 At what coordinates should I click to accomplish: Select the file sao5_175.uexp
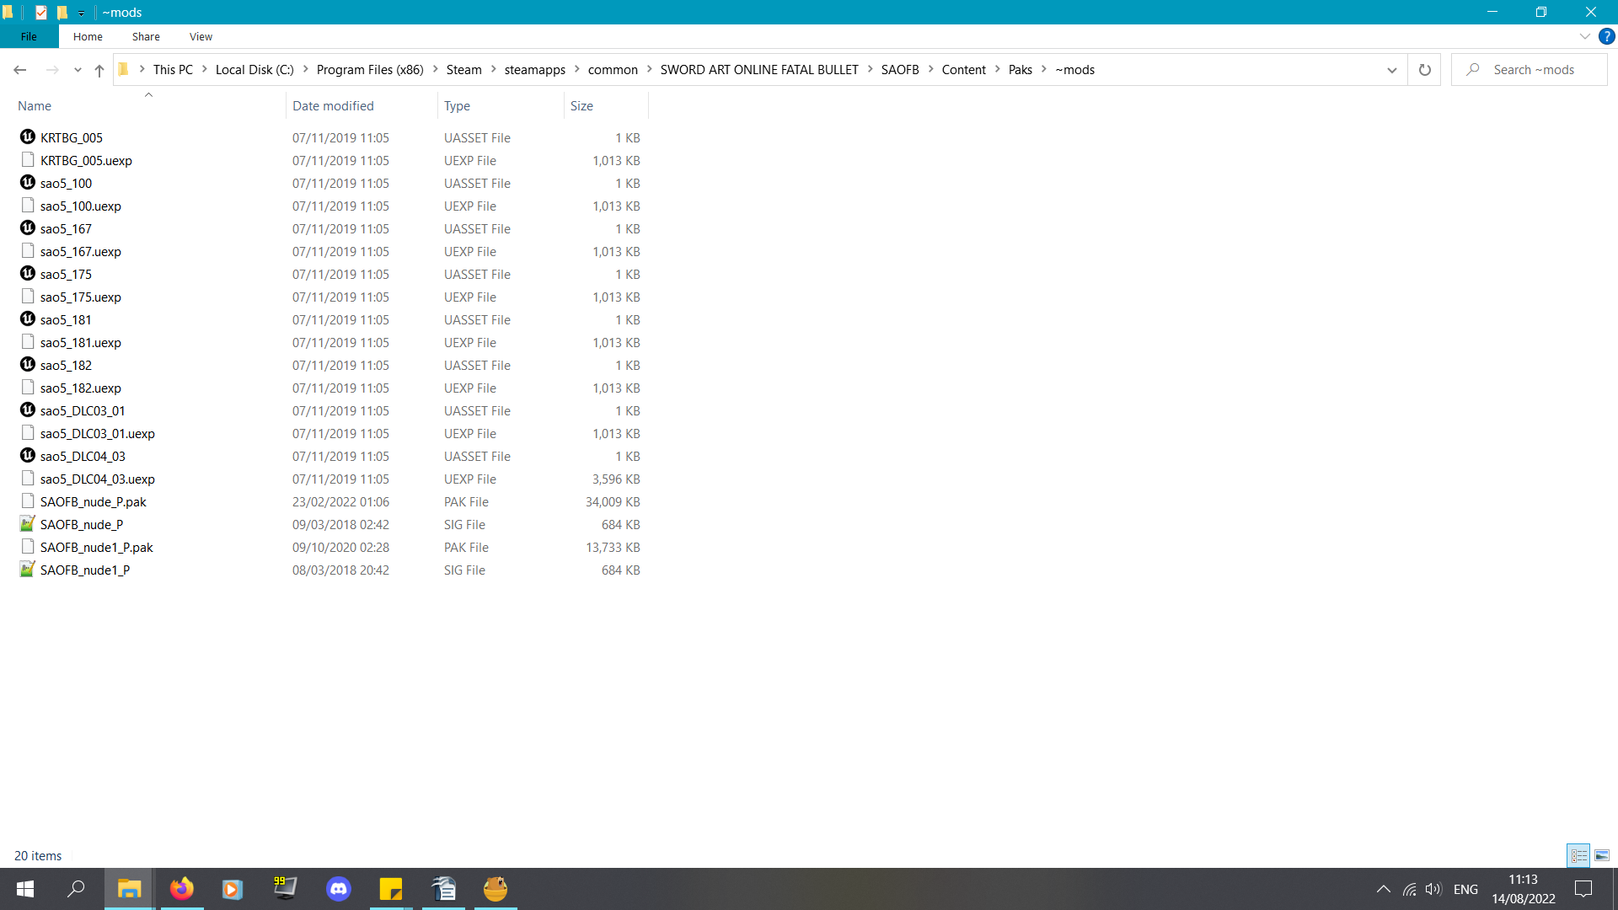(81, 297)
